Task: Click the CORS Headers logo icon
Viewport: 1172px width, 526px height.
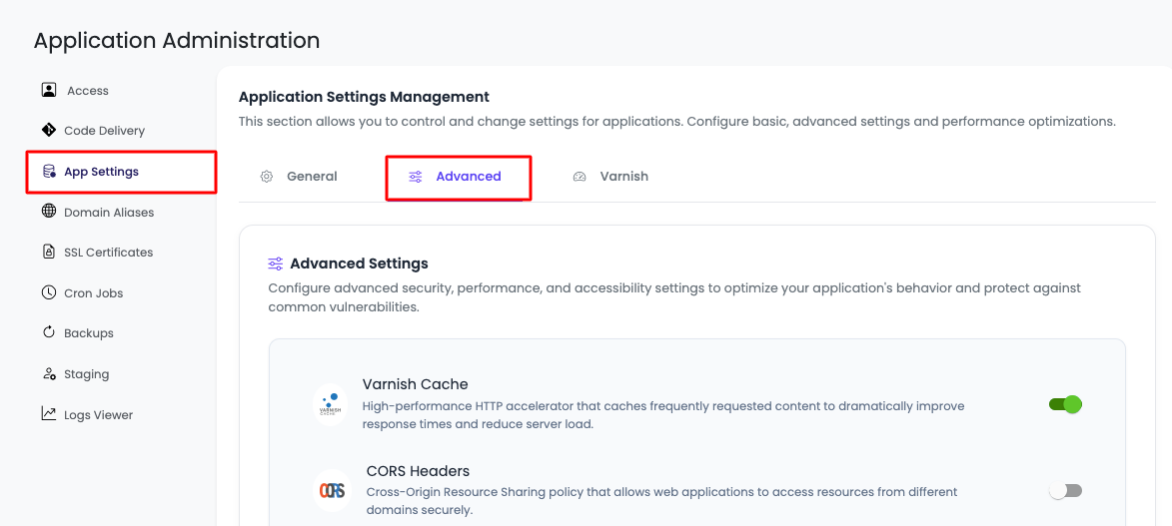Action: [x=332, y=491]
